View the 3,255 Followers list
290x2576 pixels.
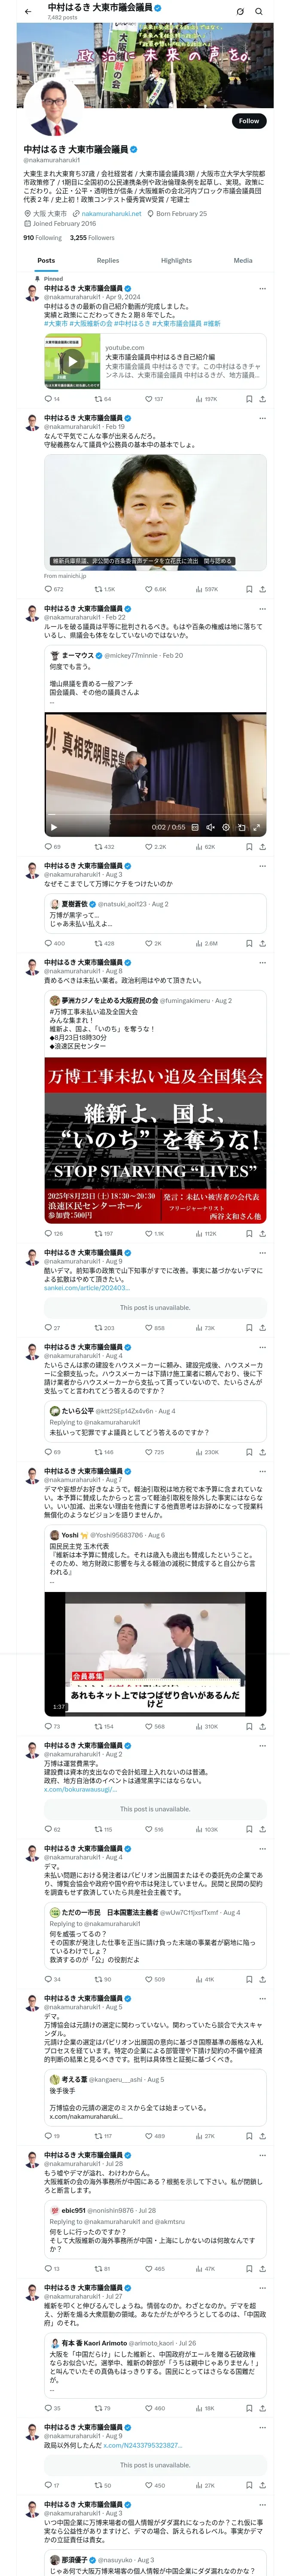tap(91, 238)
